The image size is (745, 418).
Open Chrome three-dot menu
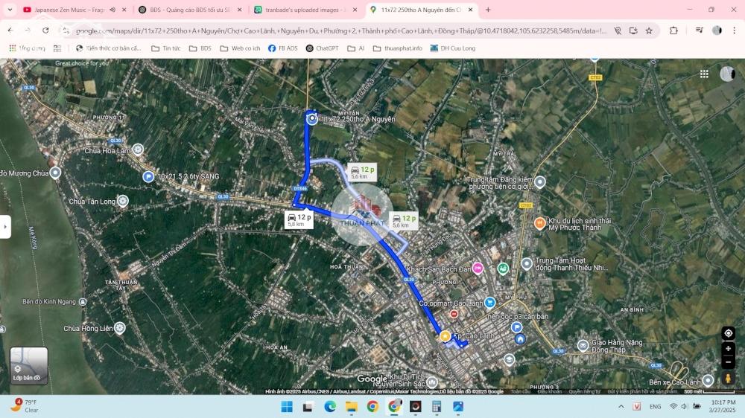coord(734,30)
